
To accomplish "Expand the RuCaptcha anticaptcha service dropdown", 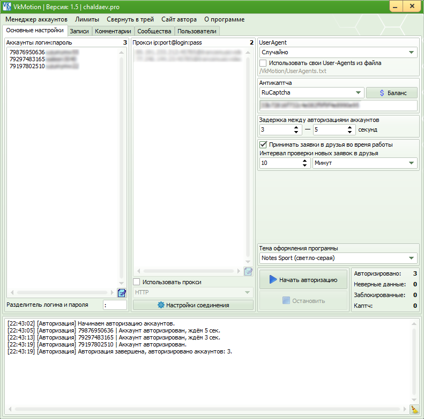I will click(311, 93).
